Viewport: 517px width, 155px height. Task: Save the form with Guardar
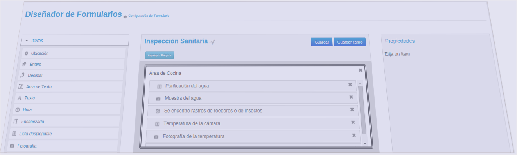pyautogui.click(x=322, y=42)
